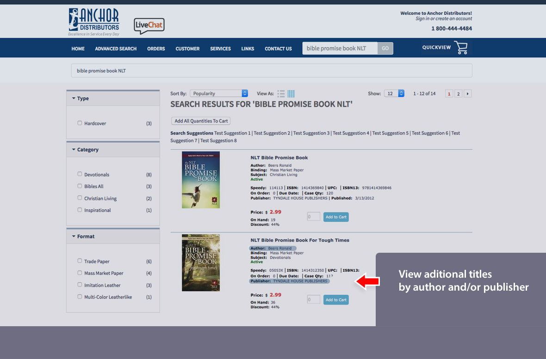Open Test Suggestion 6 link
The image size is (546, 359).
click(x=430, y=133)
